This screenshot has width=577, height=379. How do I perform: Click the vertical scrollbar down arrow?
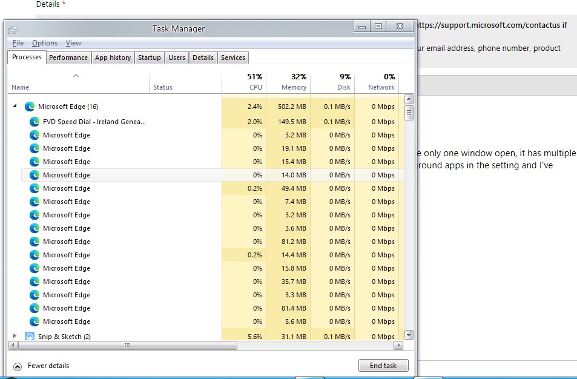pos(409,335)
